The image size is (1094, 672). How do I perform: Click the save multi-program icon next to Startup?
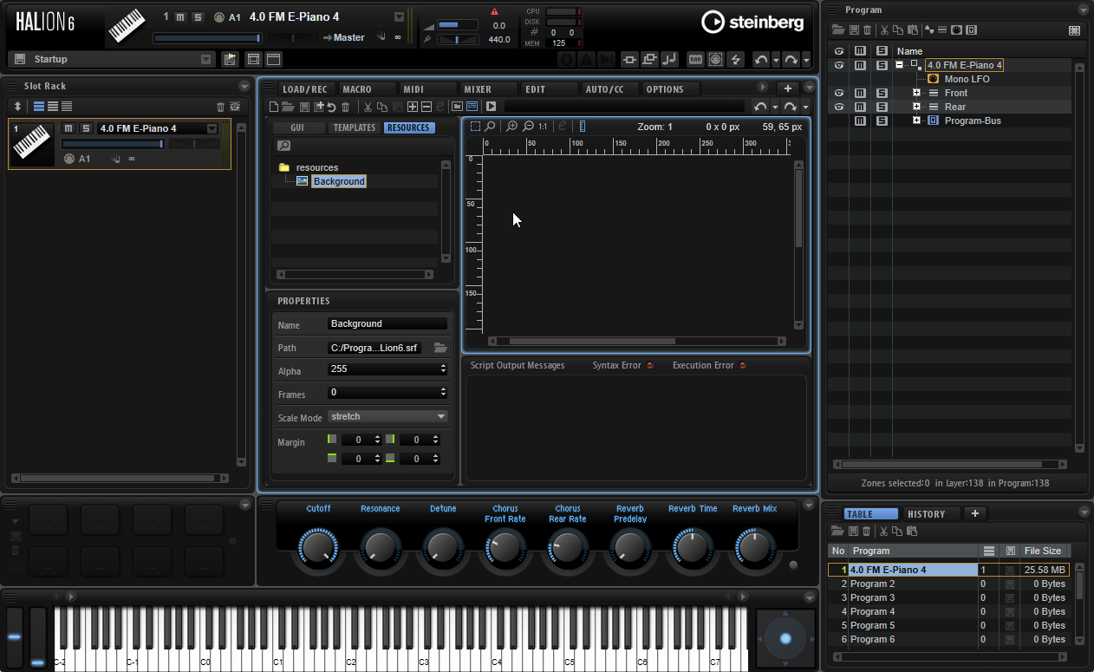19,59
